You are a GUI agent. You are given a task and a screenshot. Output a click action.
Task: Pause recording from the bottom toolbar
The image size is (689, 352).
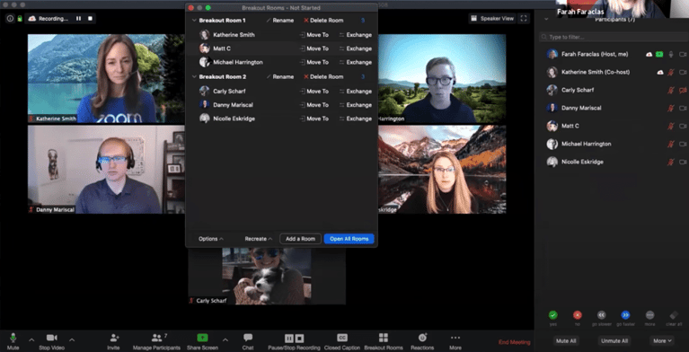click(288, 338)
